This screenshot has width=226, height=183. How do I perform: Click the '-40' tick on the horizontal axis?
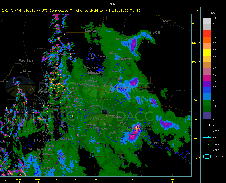point(18,179)
